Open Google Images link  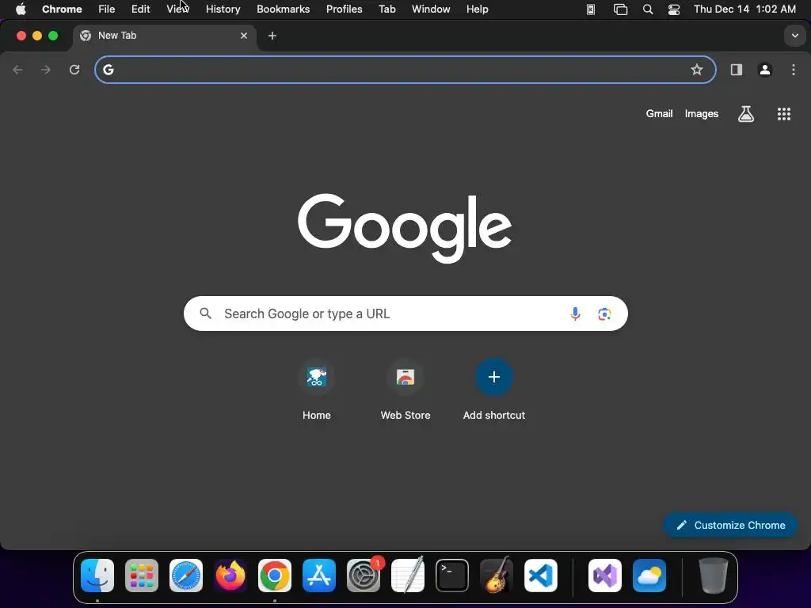point(702,114)
